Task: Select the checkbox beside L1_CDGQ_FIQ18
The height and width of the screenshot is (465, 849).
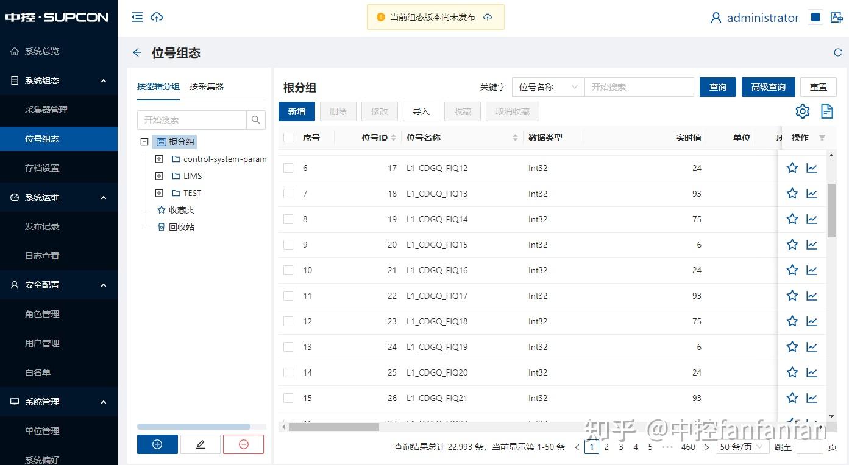Action: [x=288, y=321]
